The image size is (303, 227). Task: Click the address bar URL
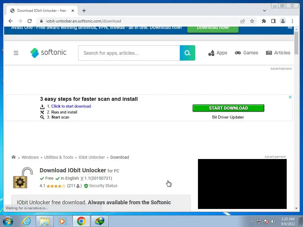[83, 21]
